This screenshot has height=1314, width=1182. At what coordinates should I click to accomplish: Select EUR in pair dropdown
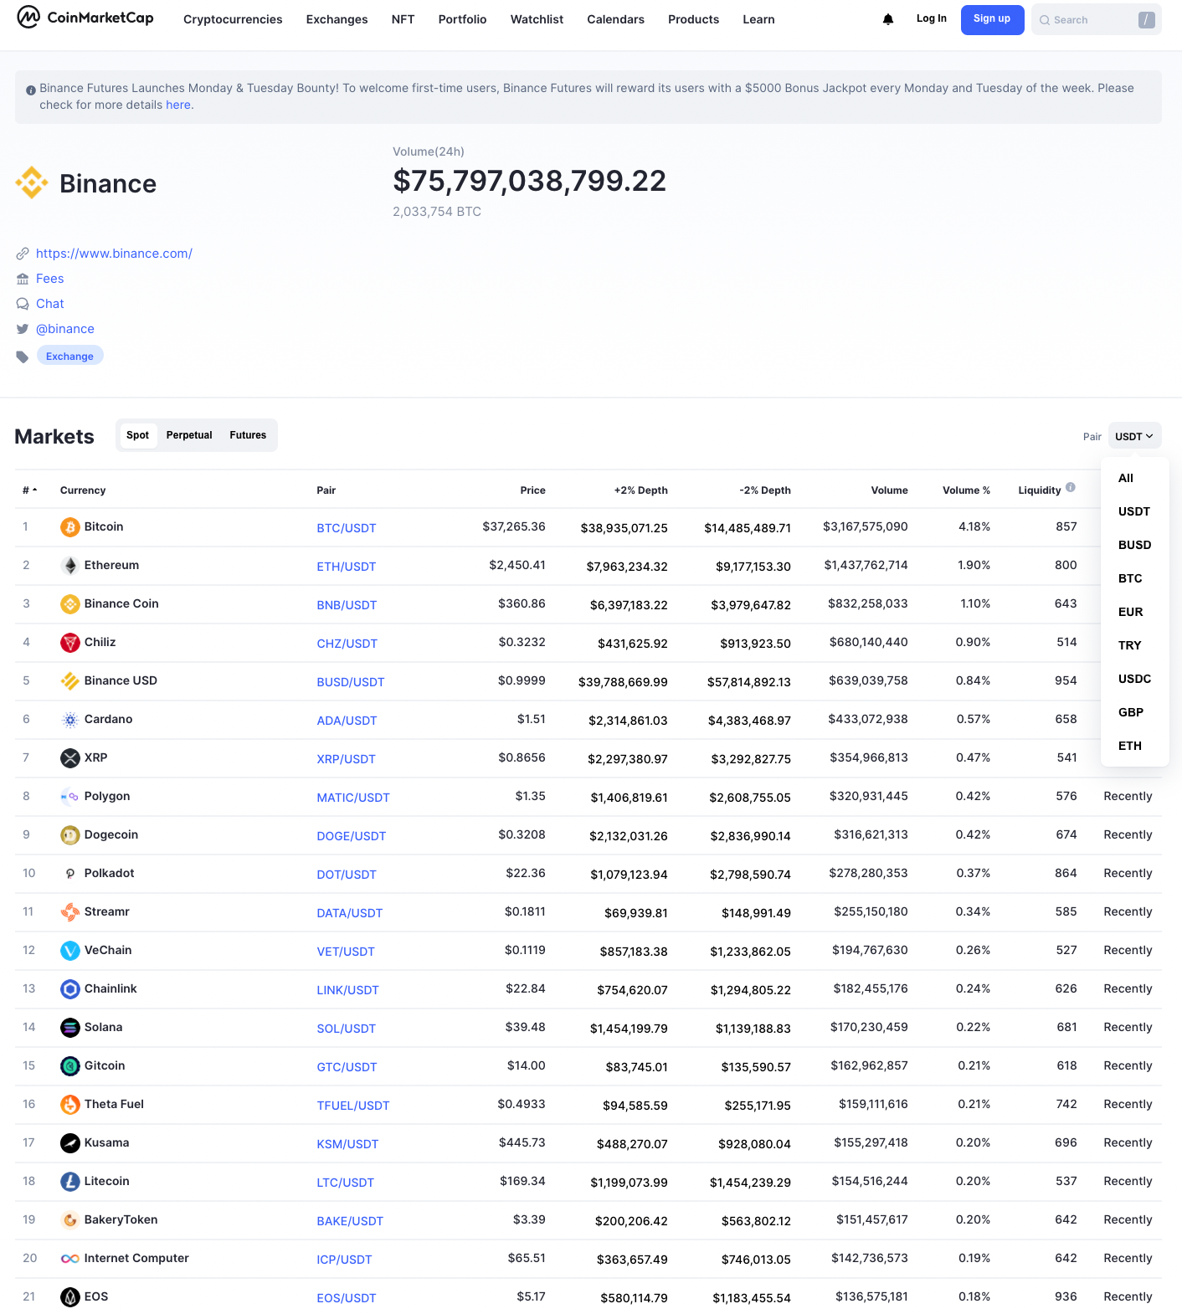tap(1131, 612)
